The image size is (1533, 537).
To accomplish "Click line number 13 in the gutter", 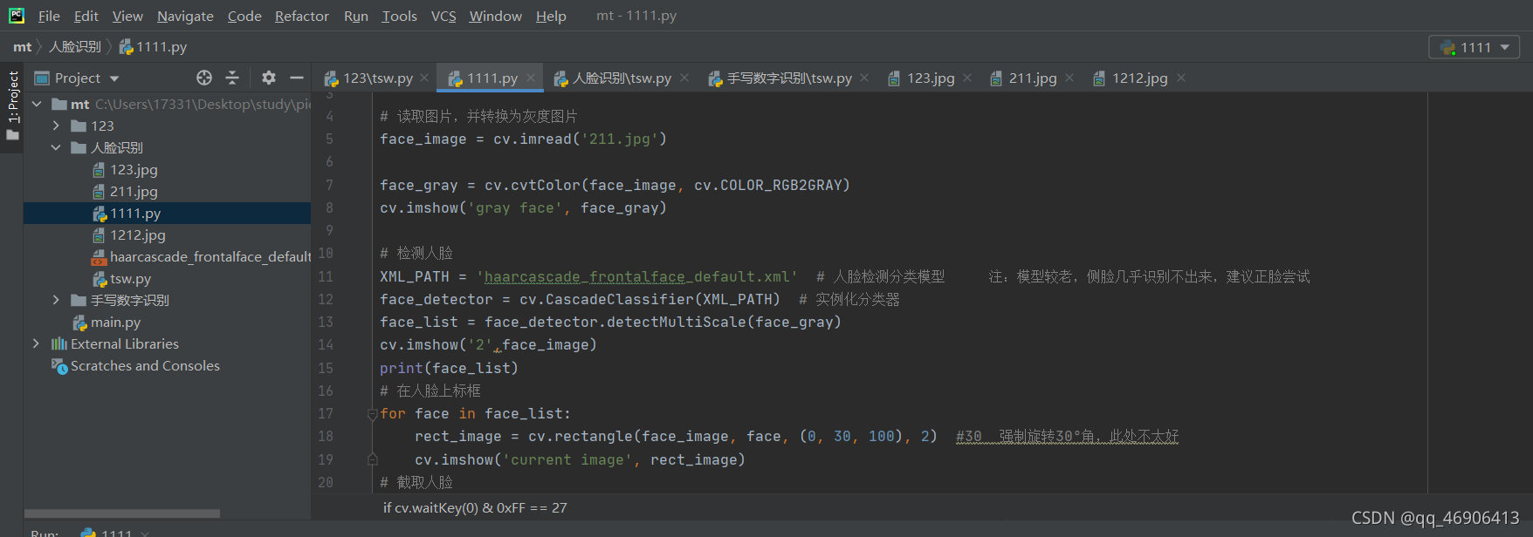I will pyautogui.click(x=326, y=322).
